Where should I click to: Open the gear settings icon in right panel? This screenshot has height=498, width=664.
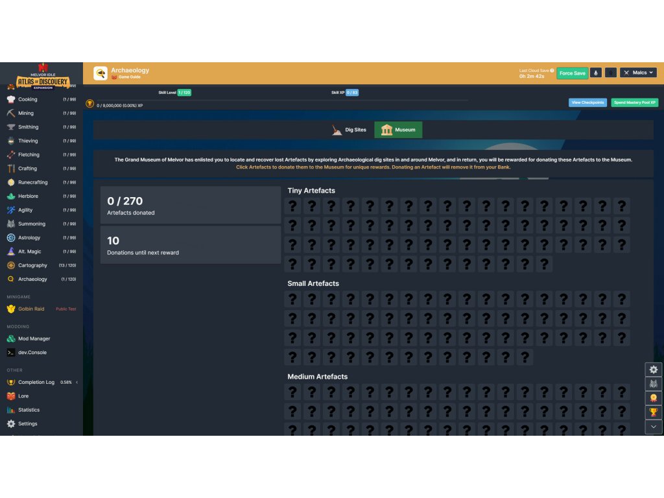tap(653, 370)
